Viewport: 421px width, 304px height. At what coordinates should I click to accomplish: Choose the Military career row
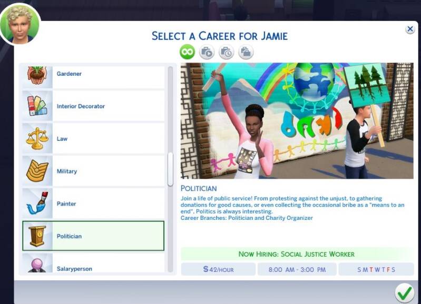(93, 171)
